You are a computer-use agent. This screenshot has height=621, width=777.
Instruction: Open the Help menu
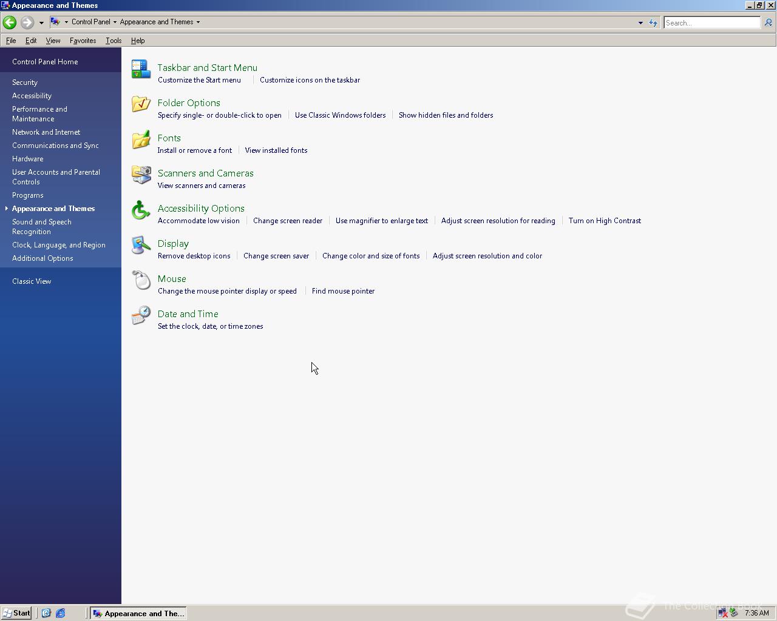[138, 41]
